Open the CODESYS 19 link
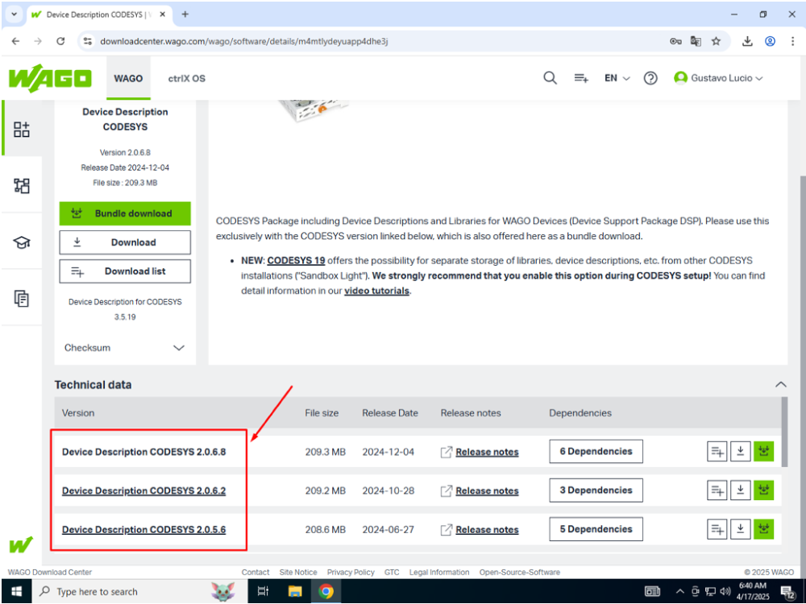This screenshot has width=806, height=604. point(296,260)
